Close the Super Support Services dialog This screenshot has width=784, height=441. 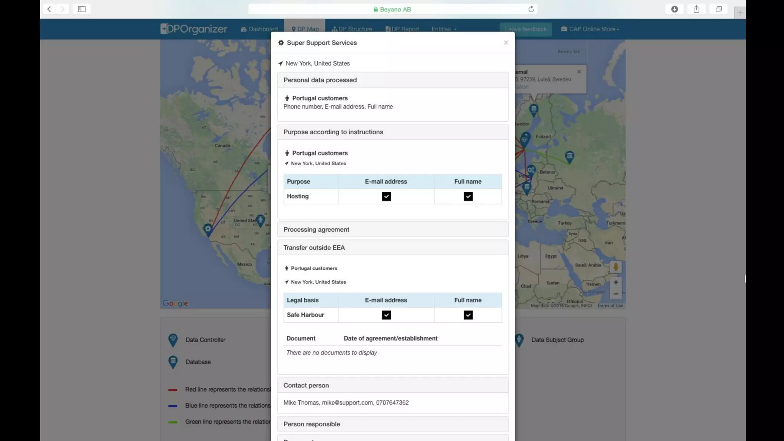tap(506, 42)
